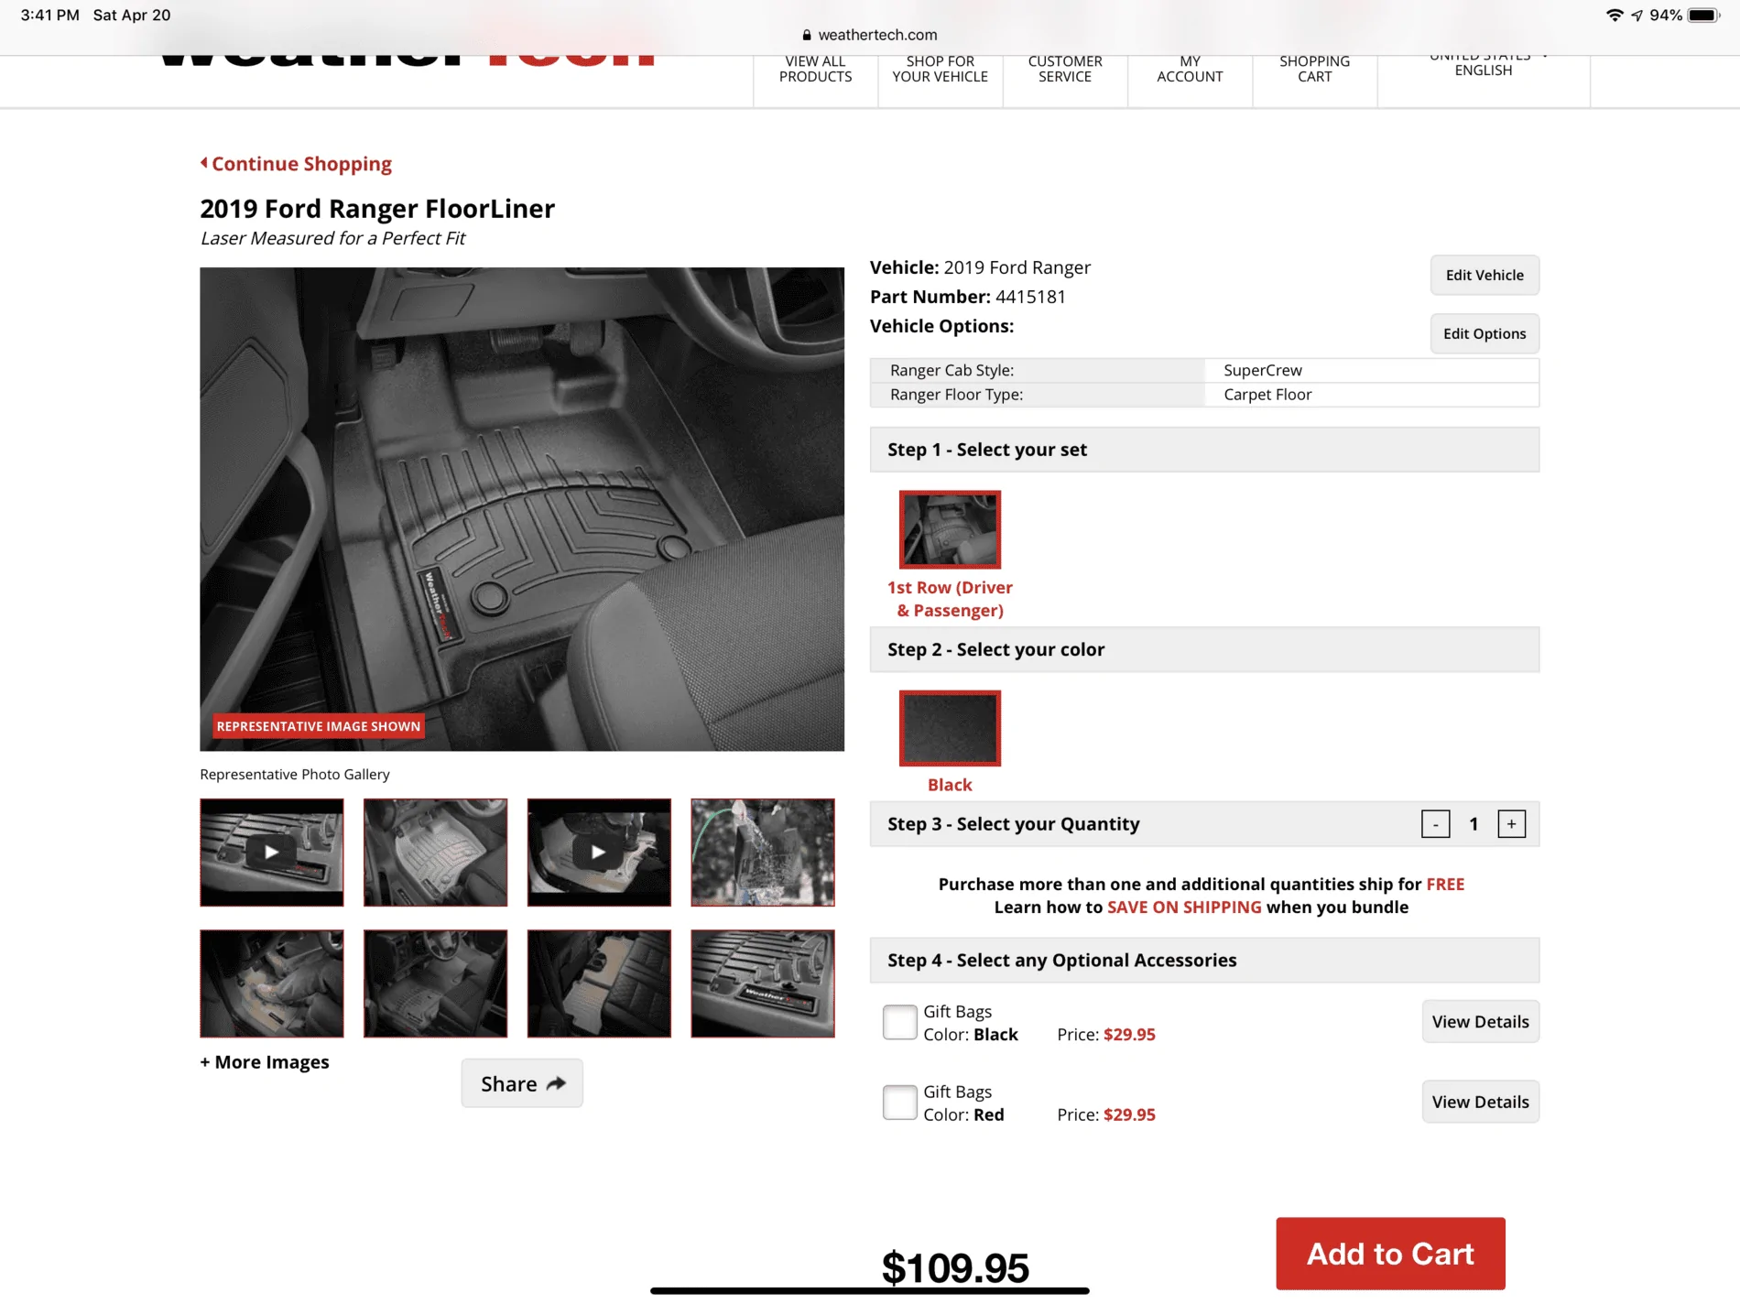Click the Step 1 - Select your set header
Viewport: 1740px width, 1304px height.
point(1204,450)
